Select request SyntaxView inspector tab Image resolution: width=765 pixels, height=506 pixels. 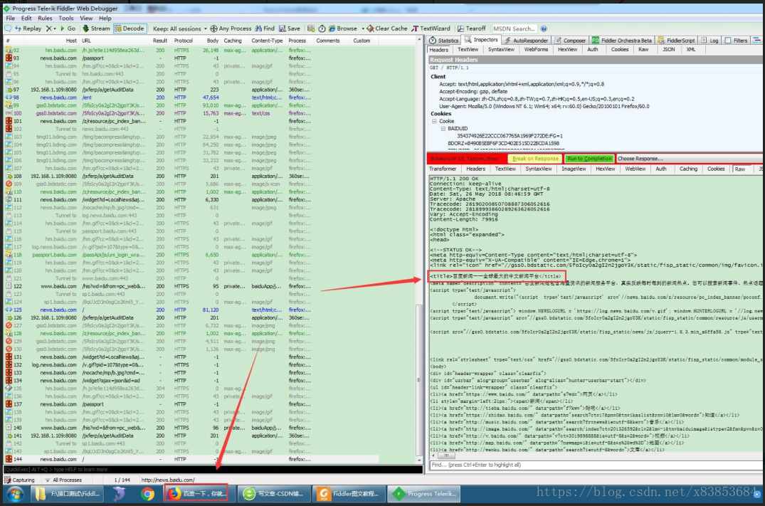[x=501, y=50]
